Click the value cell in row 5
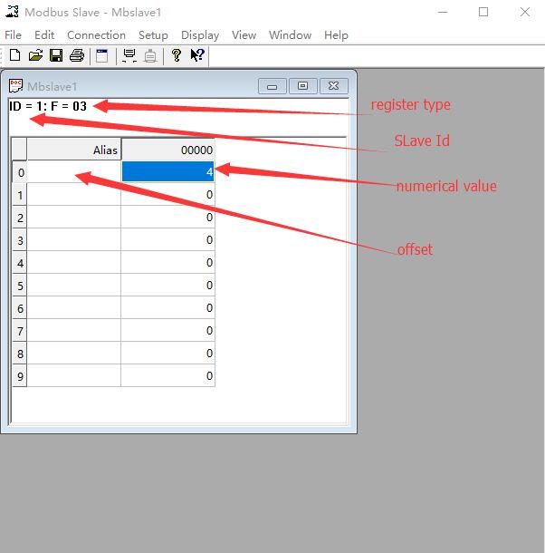The image size is (545, 553). (x=168, y=286)
